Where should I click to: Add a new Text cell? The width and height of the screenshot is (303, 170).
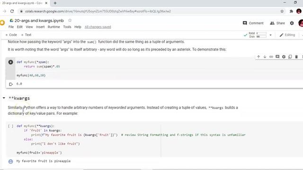pos(26,35)
